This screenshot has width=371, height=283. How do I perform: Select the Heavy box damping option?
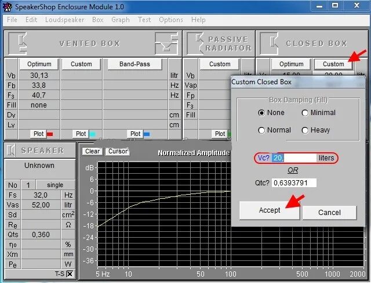[305, 130]
